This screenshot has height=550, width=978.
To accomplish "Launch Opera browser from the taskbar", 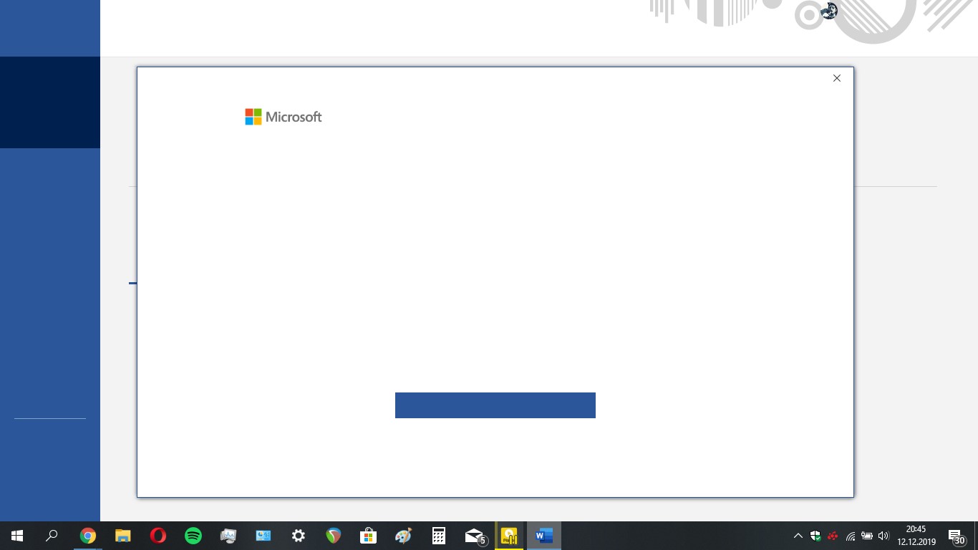I will point(158,536).
